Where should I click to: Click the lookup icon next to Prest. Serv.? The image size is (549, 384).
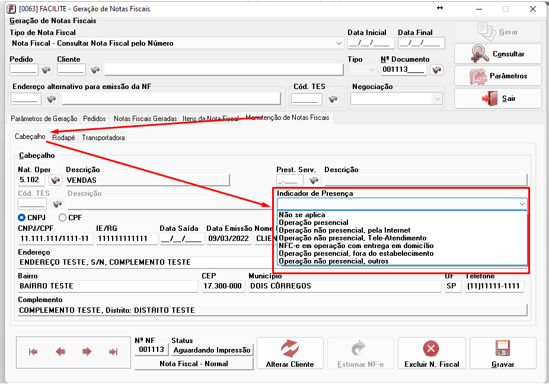pyautogui.click(x=314, y=180)
